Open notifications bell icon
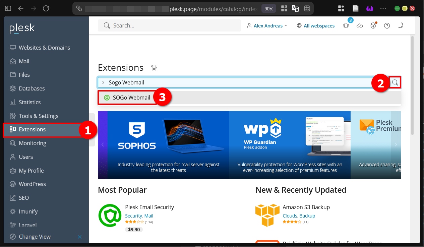 (346, 25)
